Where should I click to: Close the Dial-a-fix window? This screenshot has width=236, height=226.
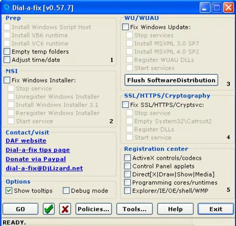(228, 7)
